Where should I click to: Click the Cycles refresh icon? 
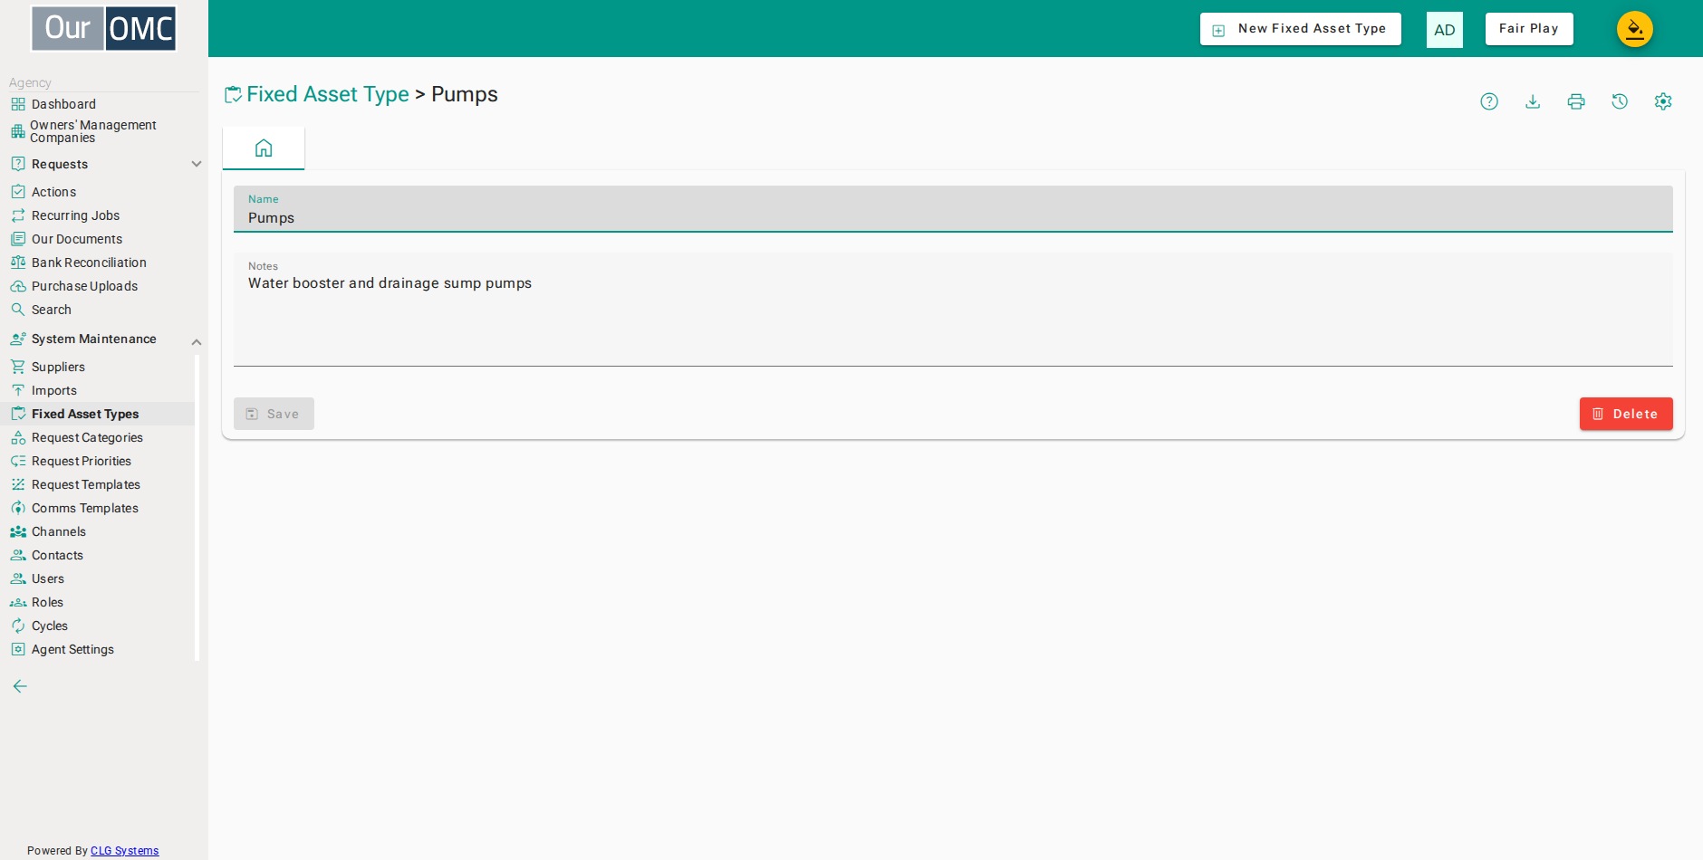click(18, 626)
